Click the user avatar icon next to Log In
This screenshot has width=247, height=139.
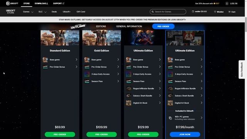227,3
